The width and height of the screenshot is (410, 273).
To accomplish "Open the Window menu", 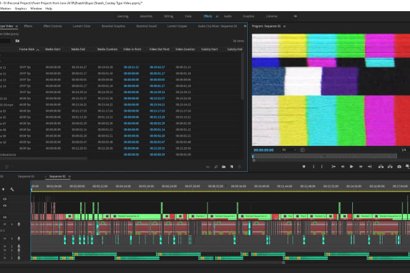I will point(36,9).
